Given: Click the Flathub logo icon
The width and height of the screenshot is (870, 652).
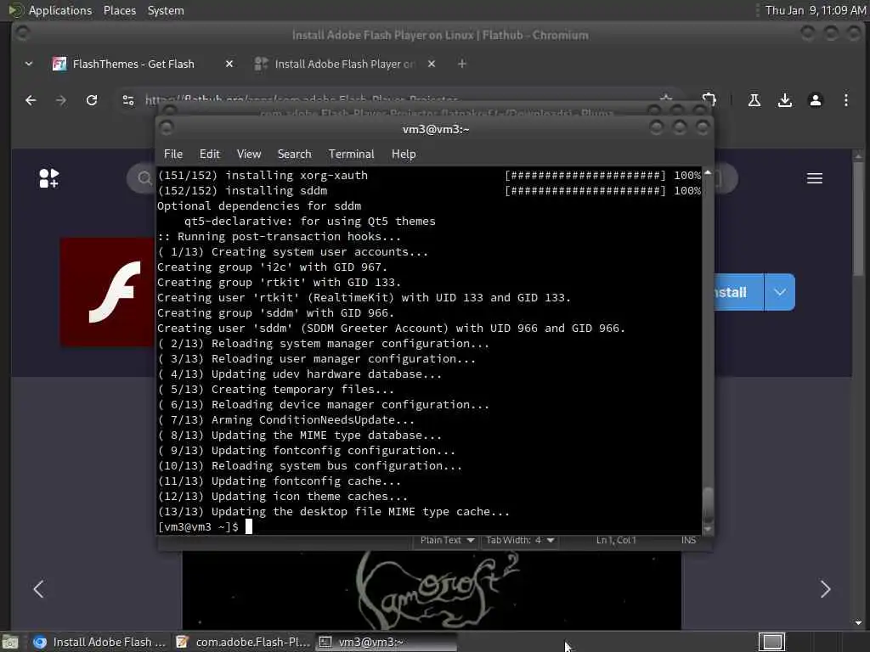Looking at the screenshot, I should tap(48, 178).
